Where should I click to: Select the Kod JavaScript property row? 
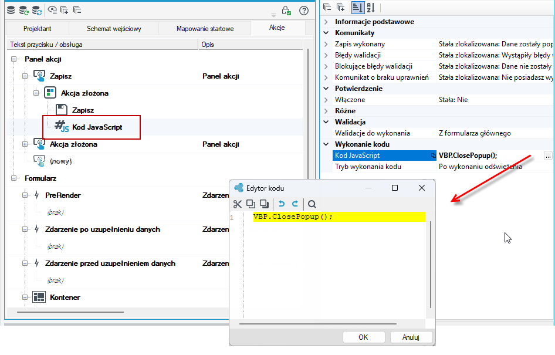[384, 155]
